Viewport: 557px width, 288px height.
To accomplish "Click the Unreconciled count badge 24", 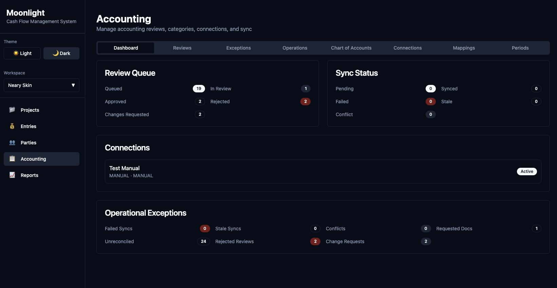I will click(x=204, y=241).
